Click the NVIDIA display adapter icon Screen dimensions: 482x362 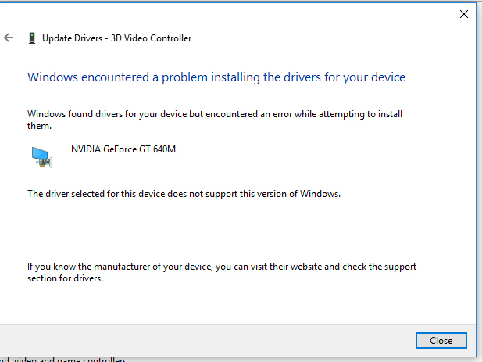[41, 157]
